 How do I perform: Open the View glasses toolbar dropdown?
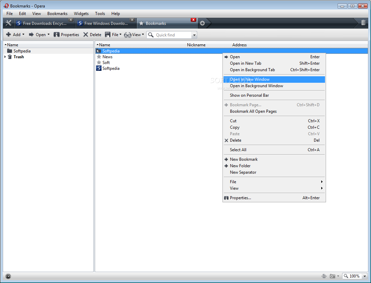pyautogui.click(x=134, y=34)
